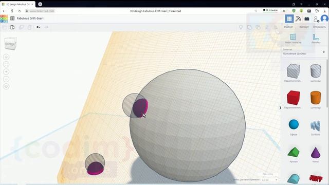This screenshot has width=329, height=185.
Task: Zoom out with the minus button
Action: [6, 79]
